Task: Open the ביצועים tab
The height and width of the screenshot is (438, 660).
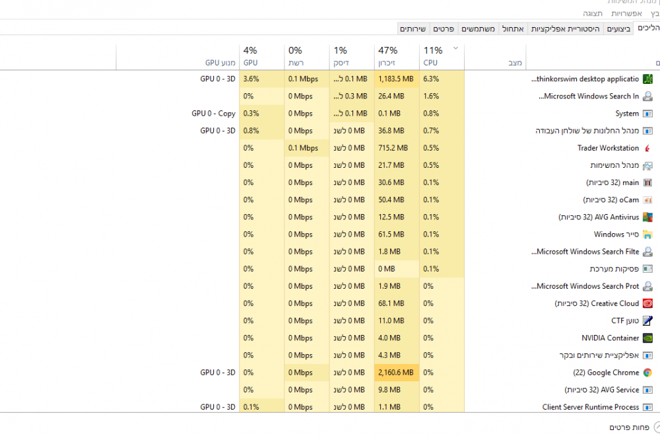Action: [618, 28]
